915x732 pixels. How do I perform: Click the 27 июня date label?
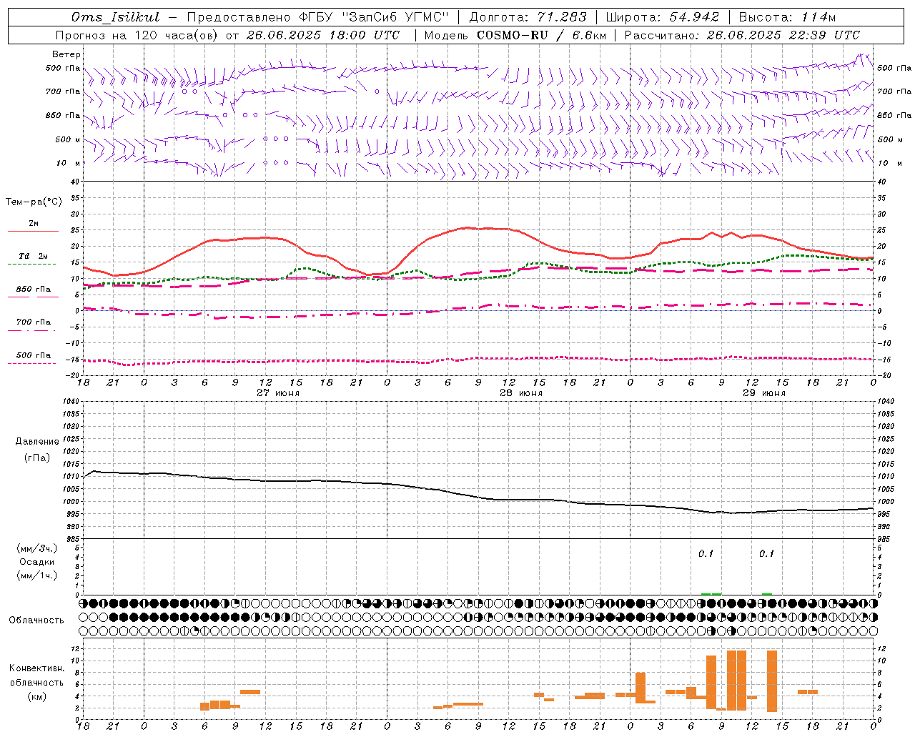coord(278,393)
